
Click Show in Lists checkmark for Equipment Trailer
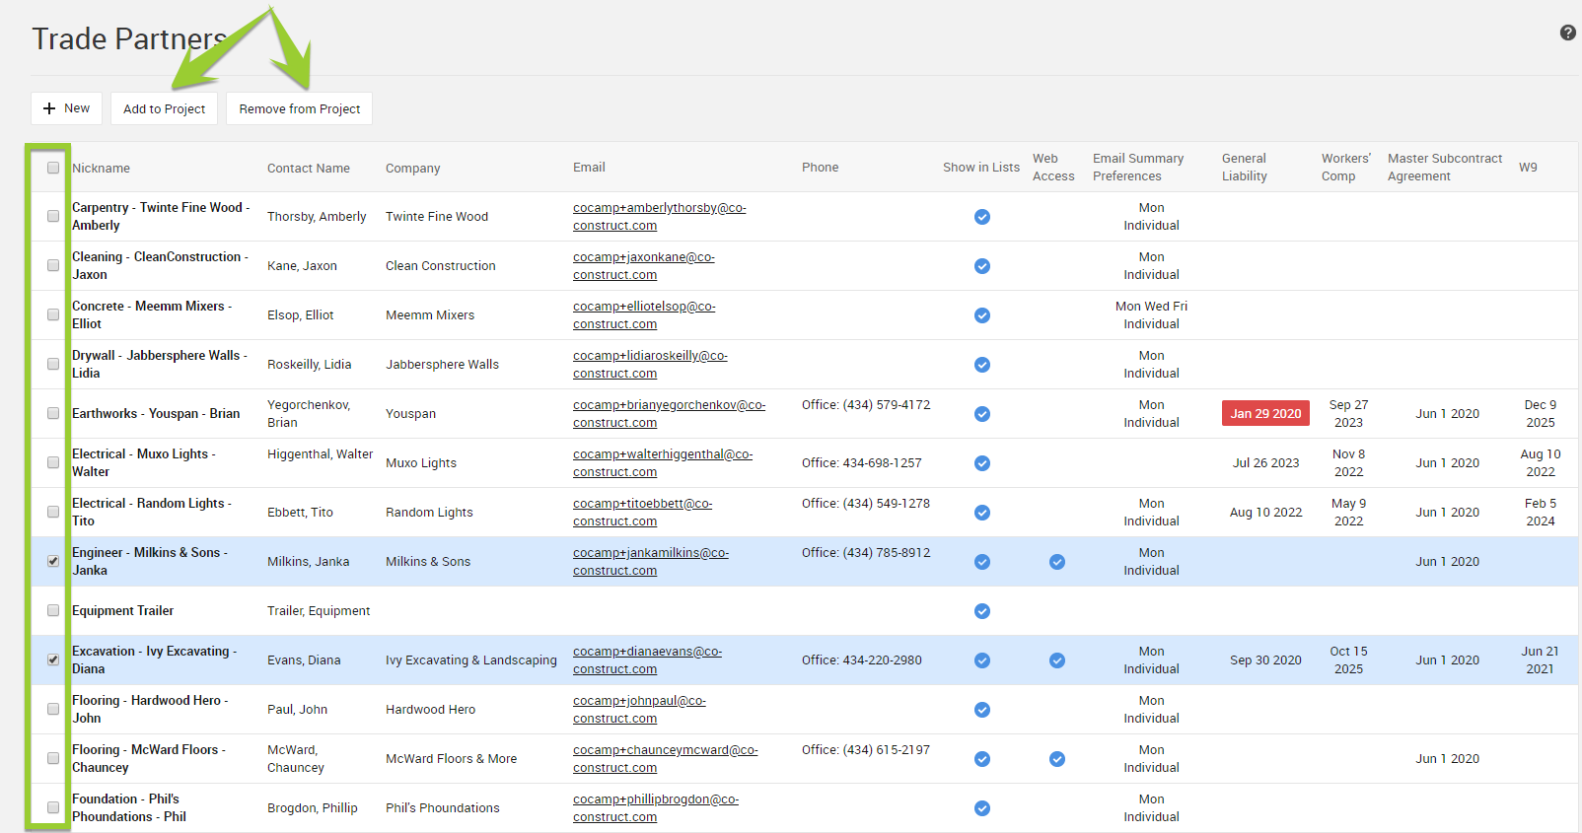981,611
